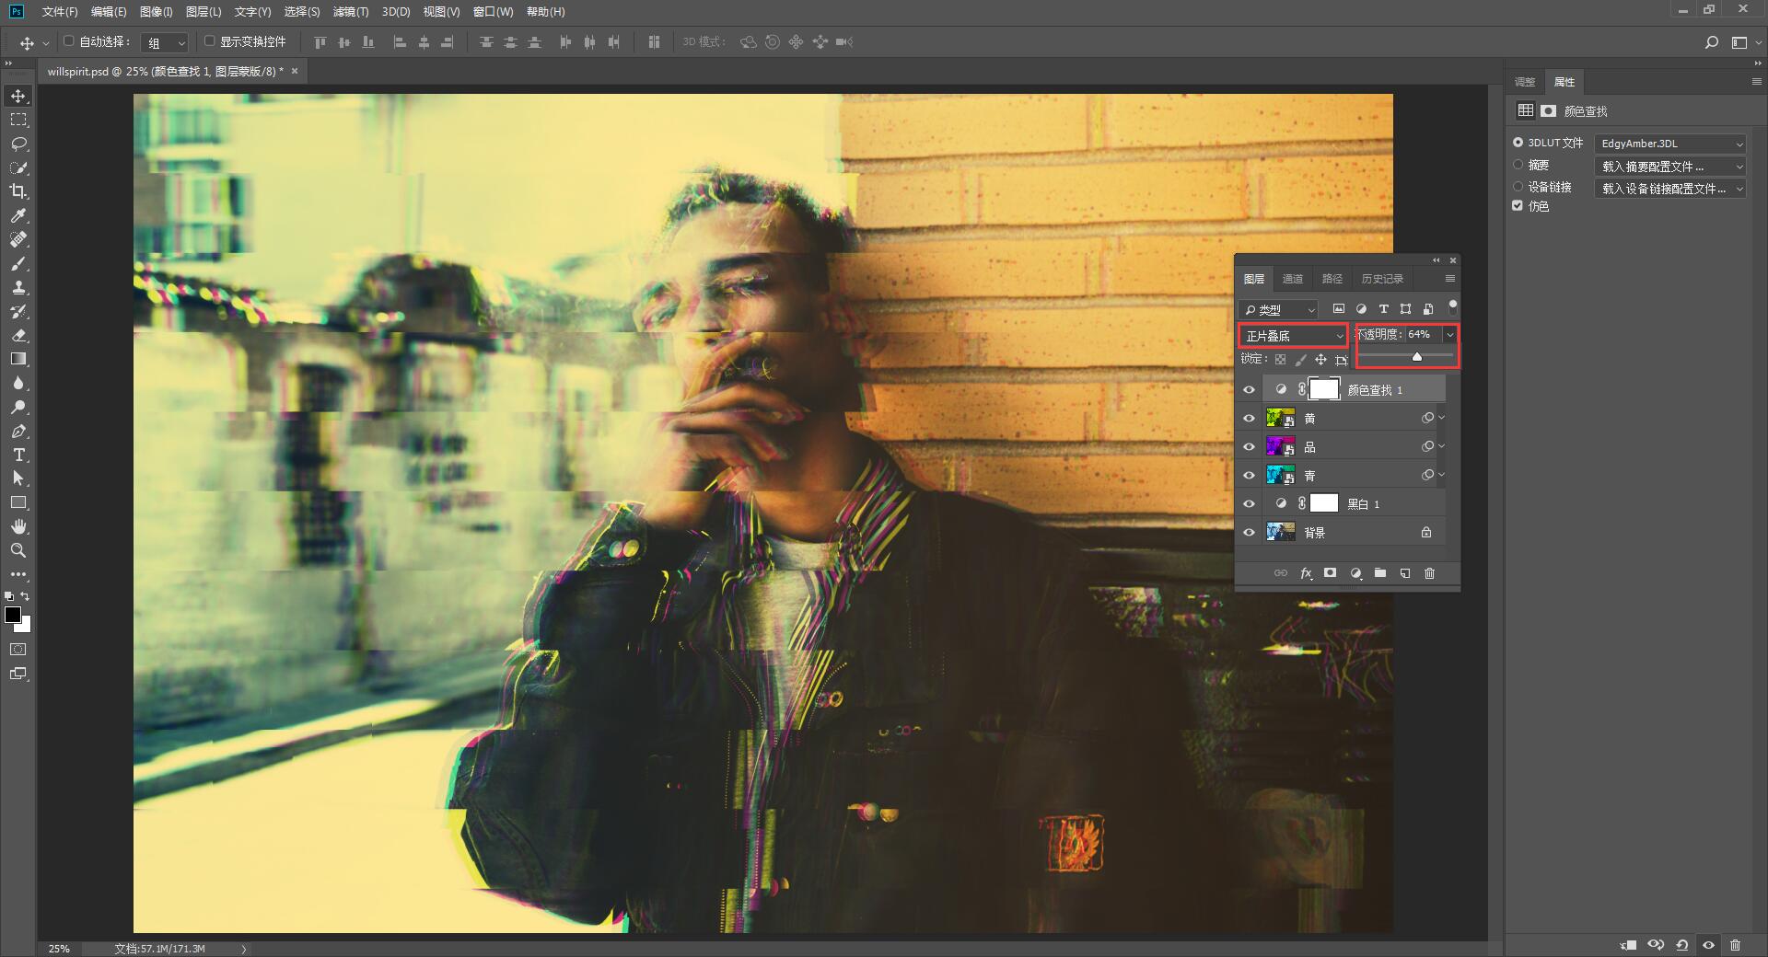The image size is (1768, 957).
Task: Select the Crop tool
Action: coord(18,191)
